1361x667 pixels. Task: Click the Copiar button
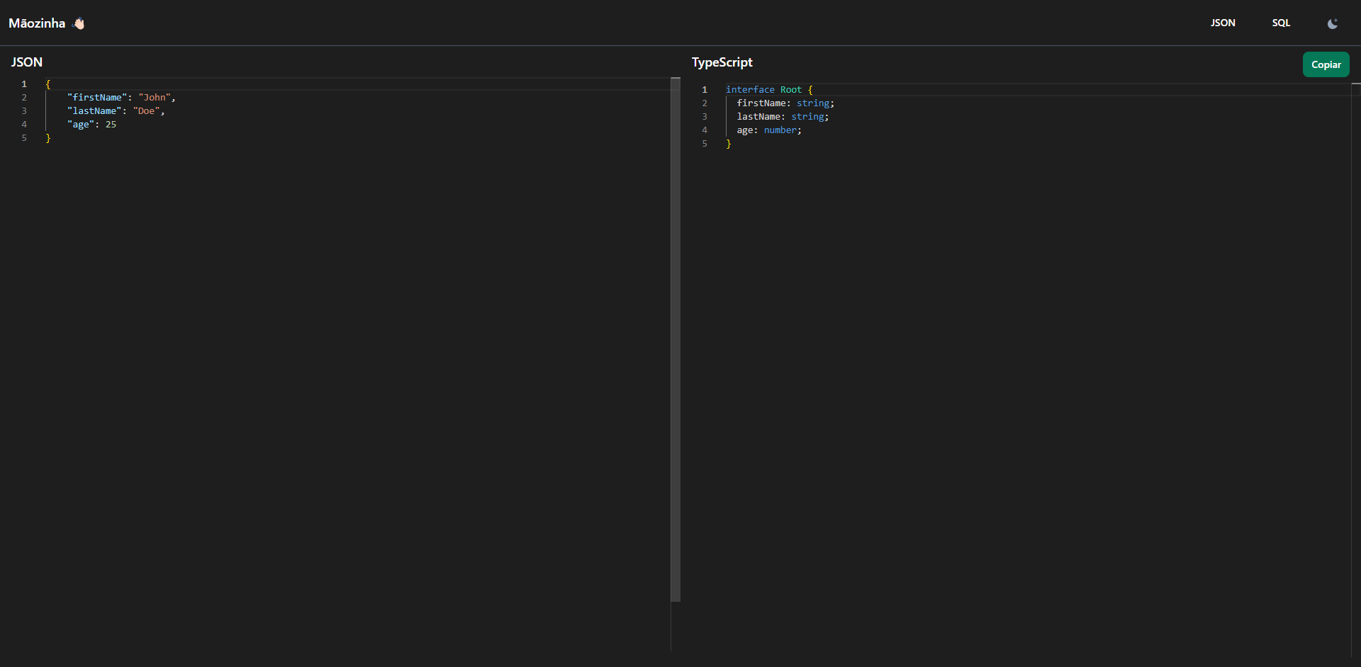[1326, 64]
